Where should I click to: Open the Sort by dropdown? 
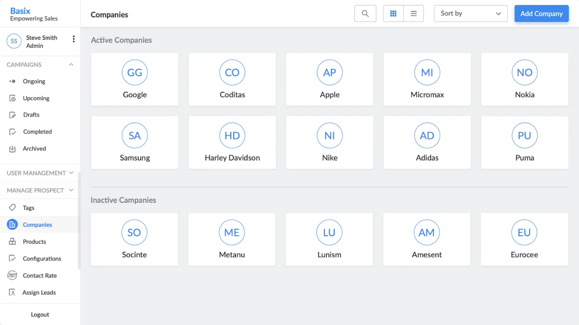pyautogui.click(x=470, y=13)
